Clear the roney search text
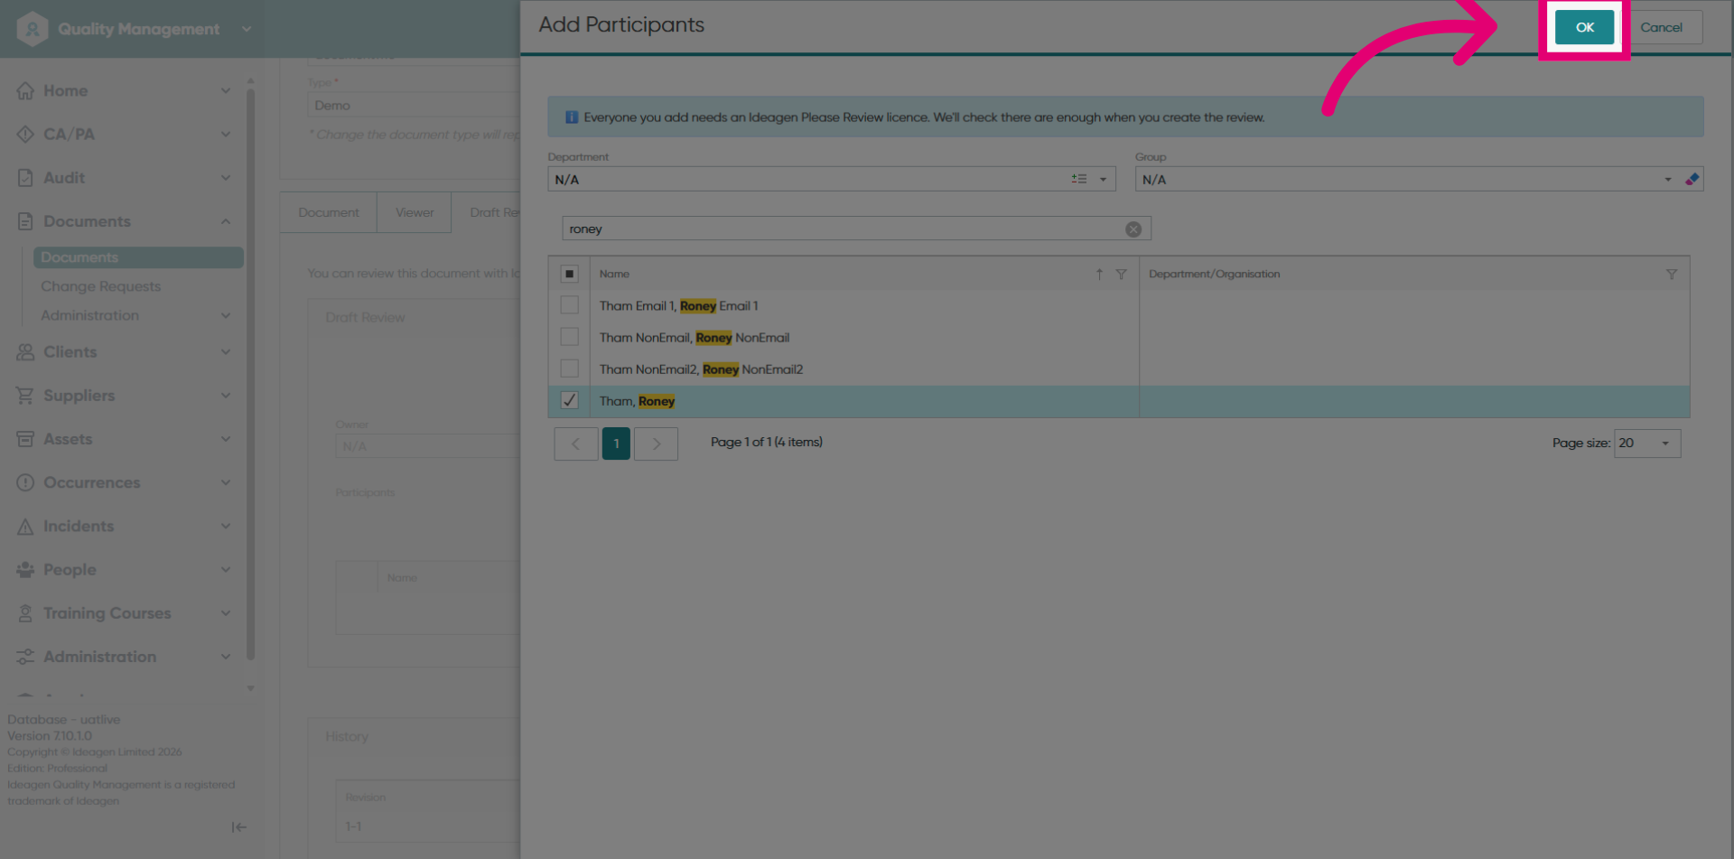The image size is (1734, 859). click(x=1133, y=229)
